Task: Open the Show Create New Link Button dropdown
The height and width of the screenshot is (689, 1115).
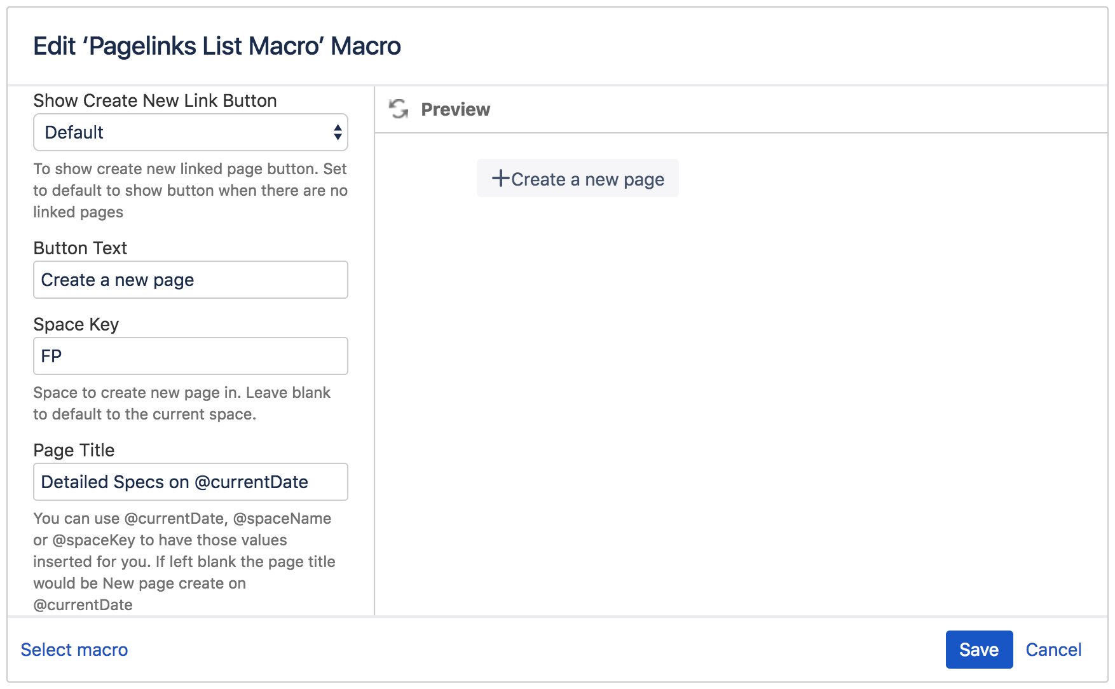Action: (189, 132)
